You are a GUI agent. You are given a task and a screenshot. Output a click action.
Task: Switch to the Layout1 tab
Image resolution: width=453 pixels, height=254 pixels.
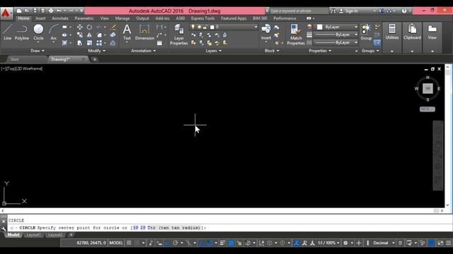click(x=33, y=235)
